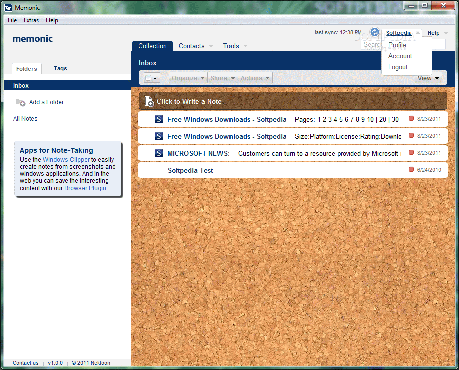Open All Notes link
459x370 pixels.
click(25, 119)
